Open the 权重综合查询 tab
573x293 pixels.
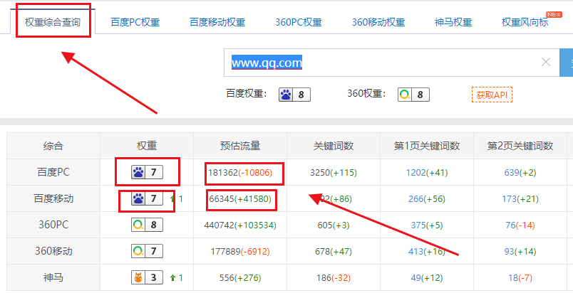pyautogui.click(x=53, y=22)
